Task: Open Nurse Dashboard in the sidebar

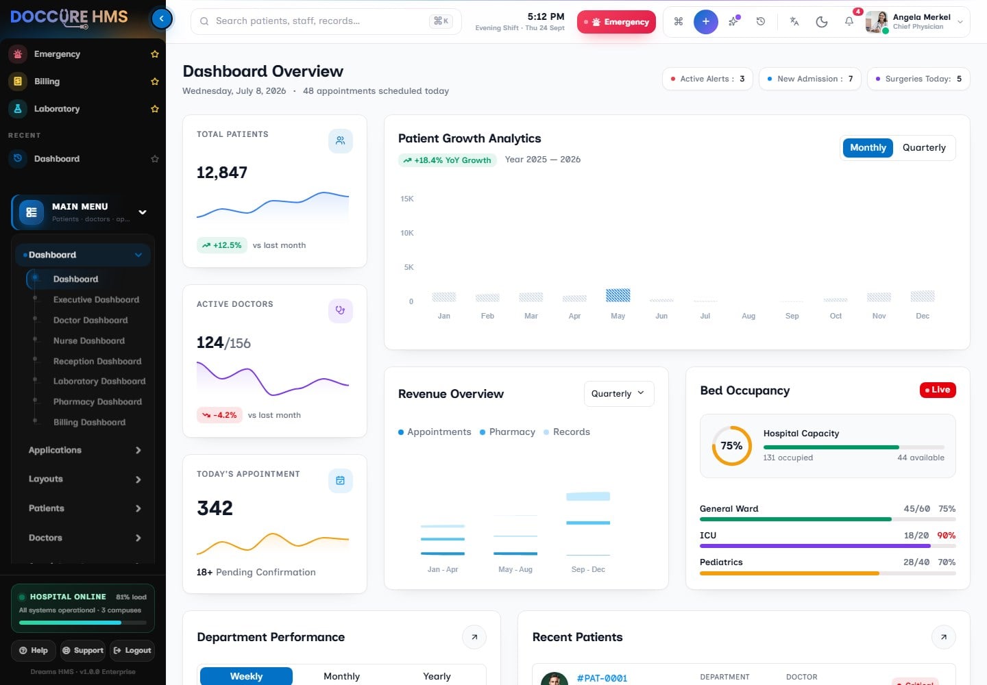Action: (x=89, y=340)
